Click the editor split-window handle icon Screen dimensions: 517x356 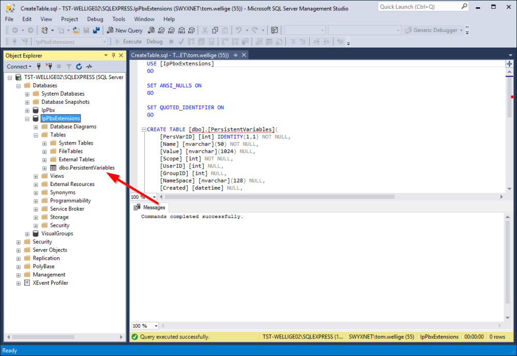click(509, 64)
